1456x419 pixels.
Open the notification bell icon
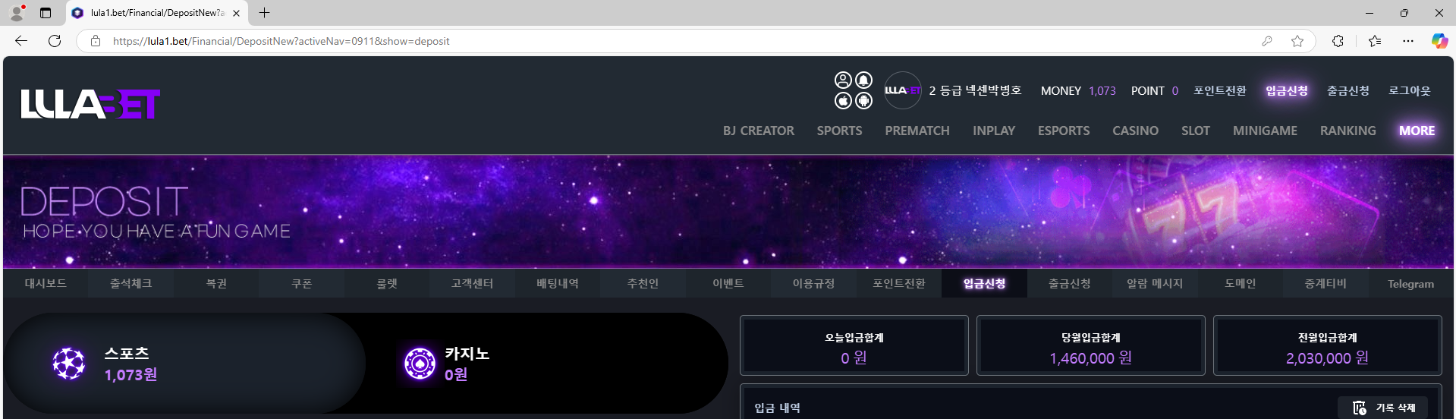[863, 80]
